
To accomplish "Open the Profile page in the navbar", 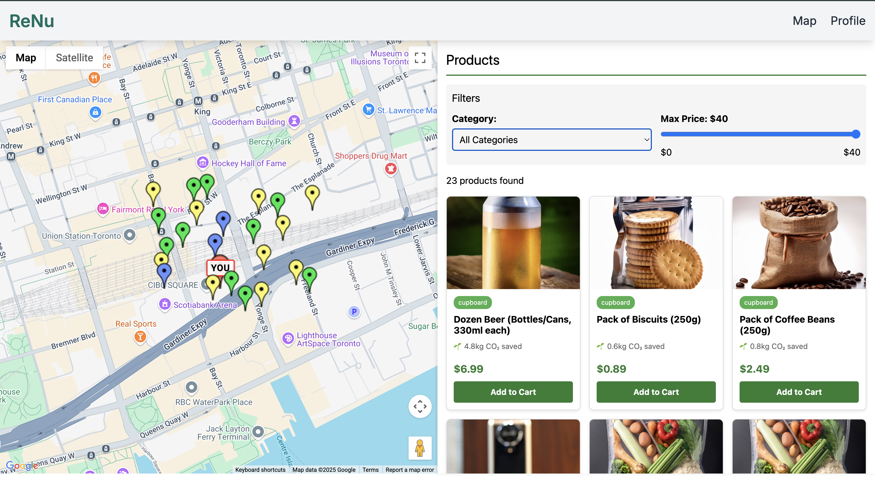I will point(848,21).
